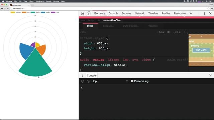Toggle the green Health legend swatch
Viewport: 214px width, 120px height.
[x=33, y=12]
